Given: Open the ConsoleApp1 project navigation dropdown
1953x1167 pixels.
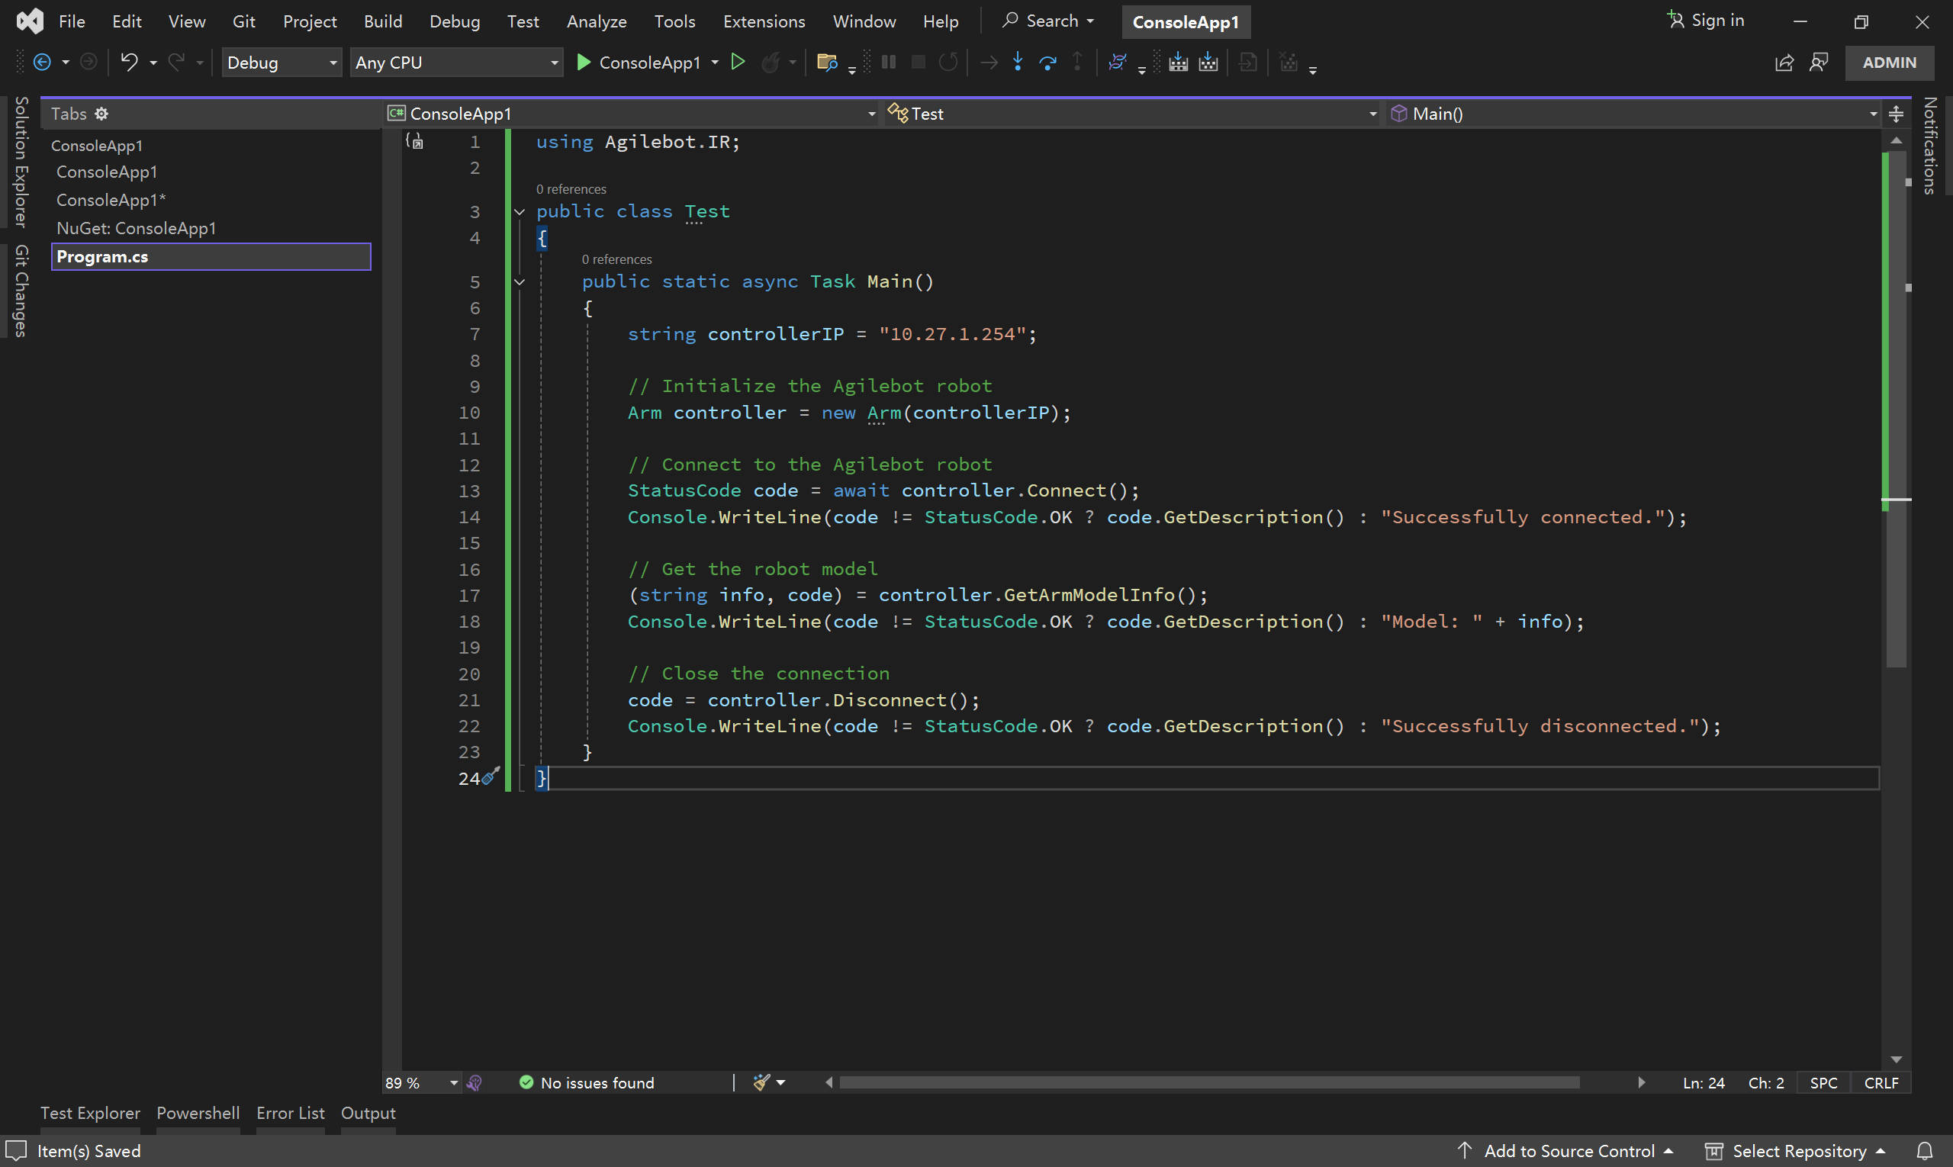Looking at the screenshot, I should point(632,114).
